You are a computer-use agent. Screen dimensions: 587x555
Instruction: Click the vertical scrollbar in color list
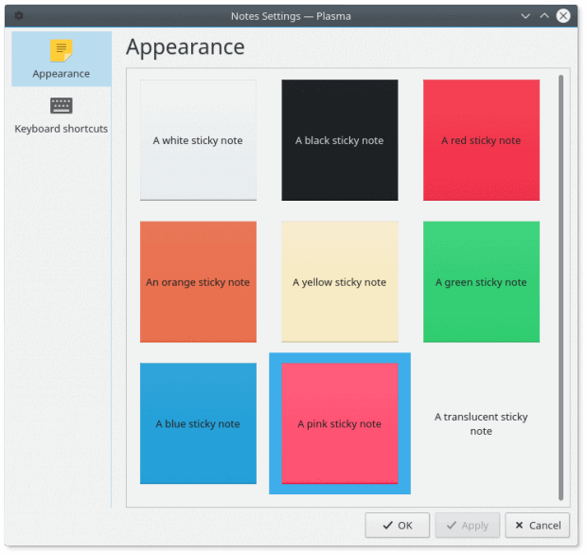(x=560, y=287)
